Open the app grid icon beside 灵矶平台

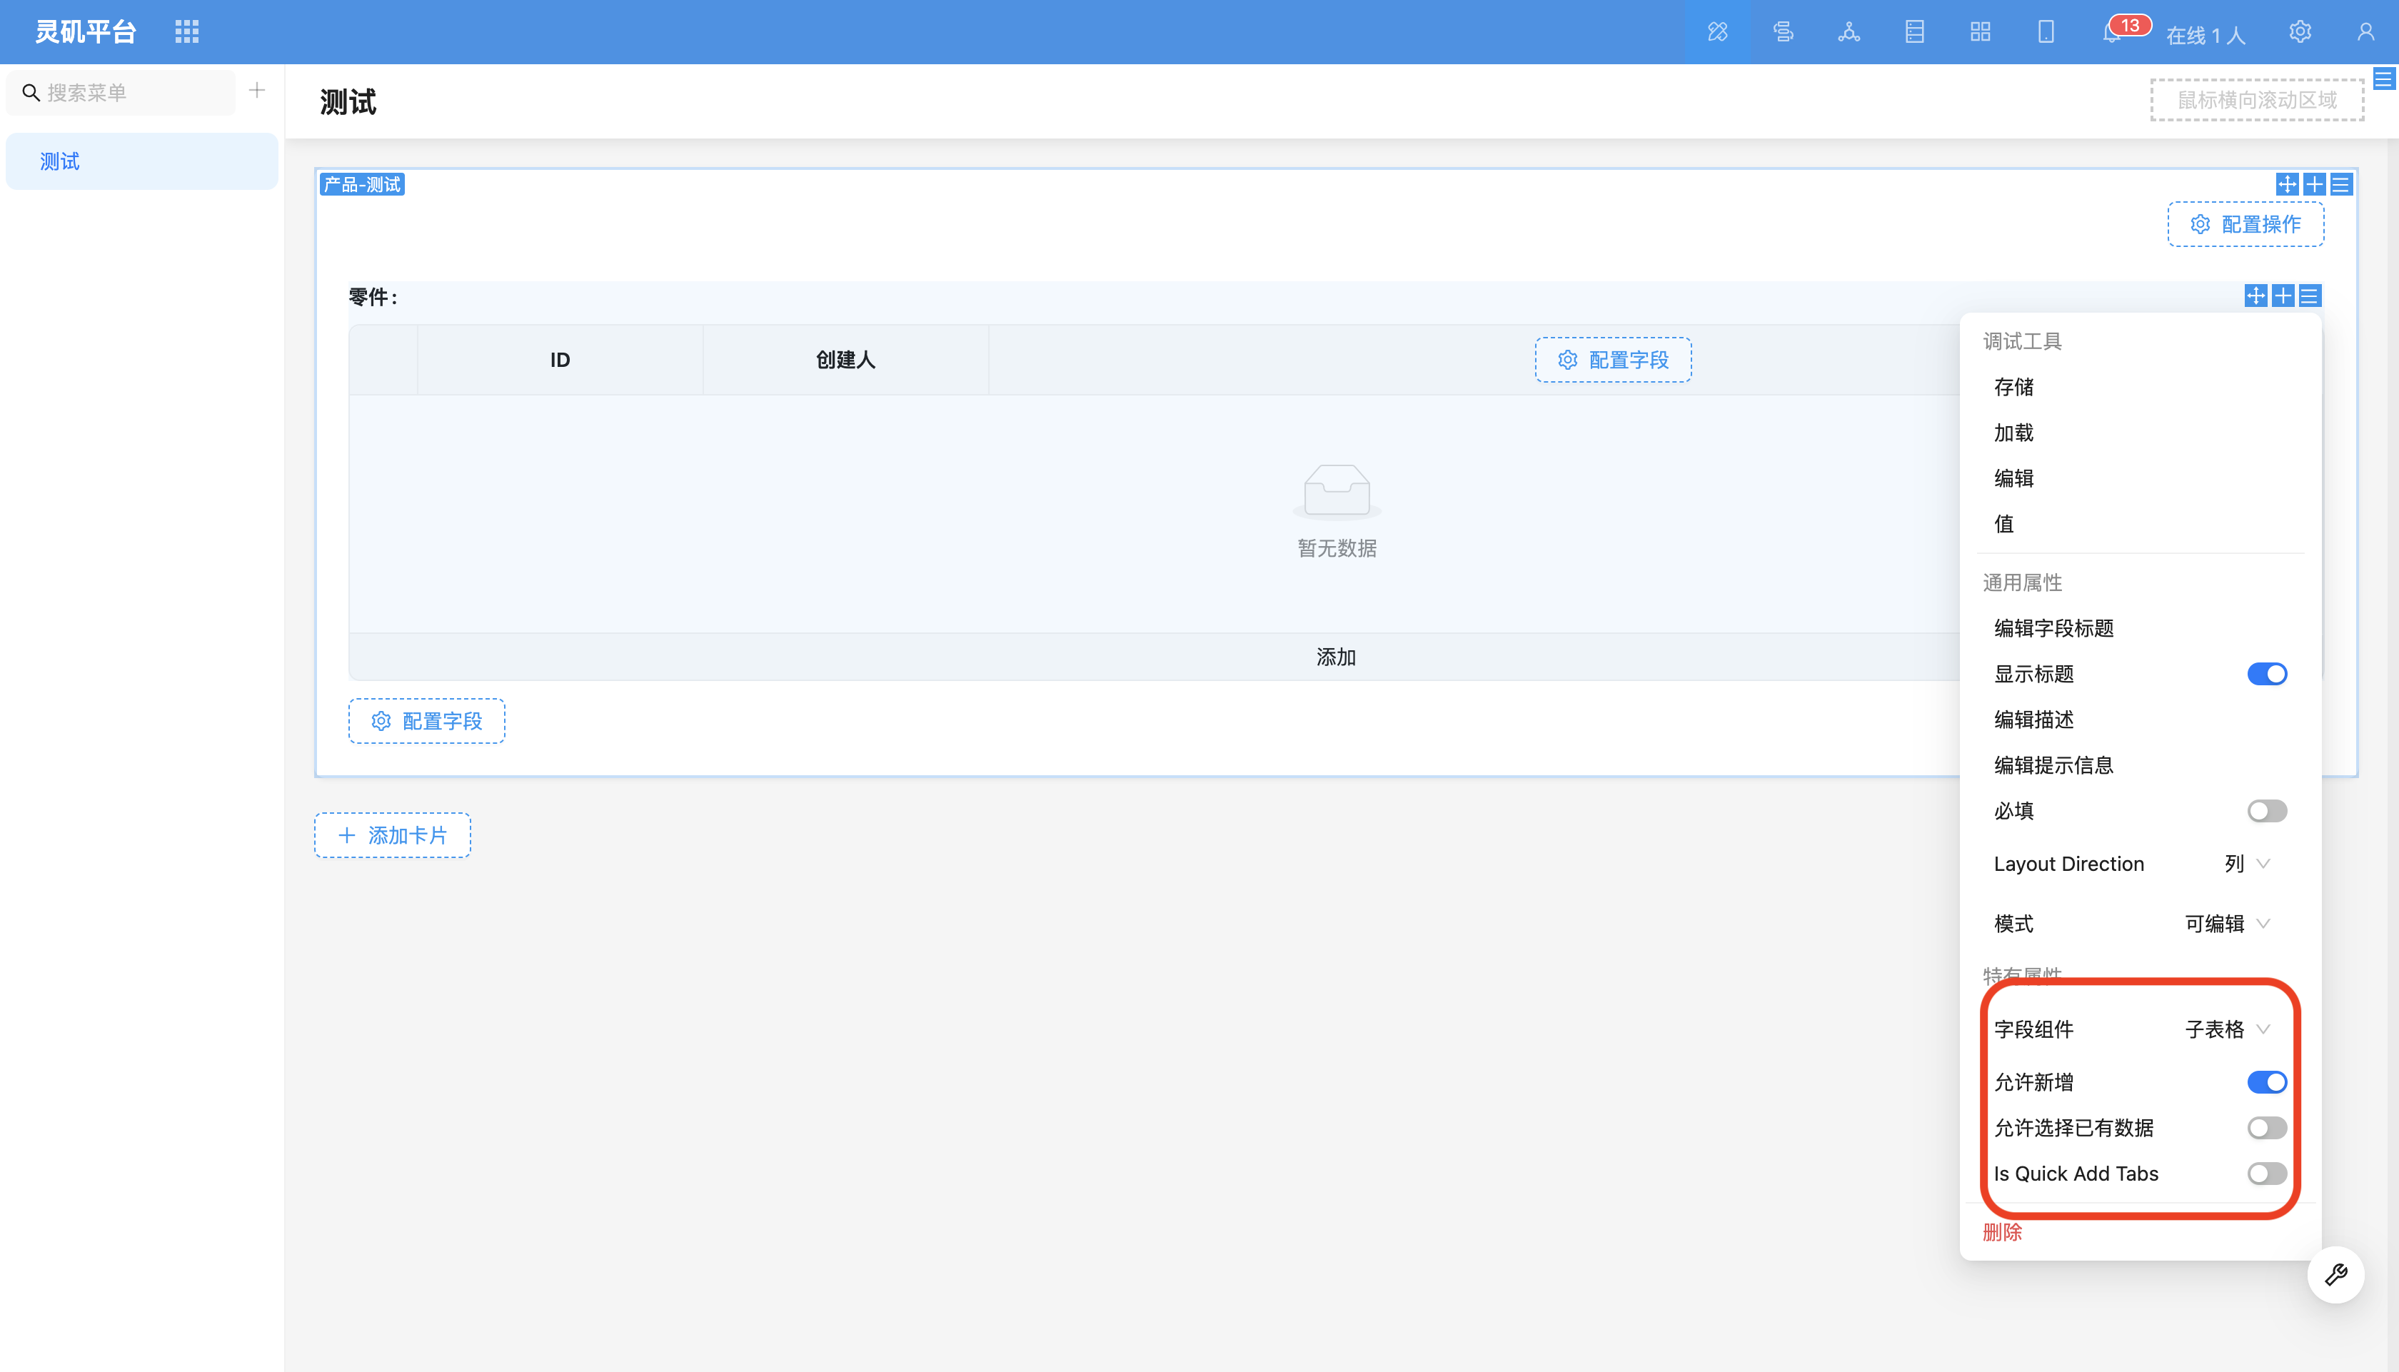point(186,32)
